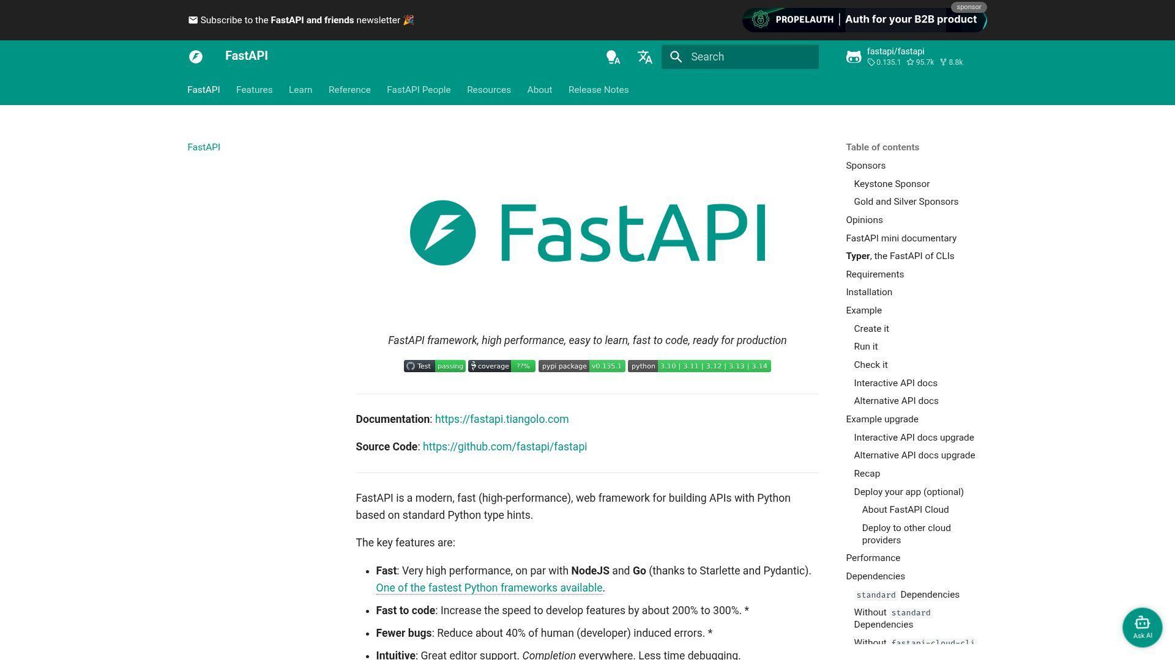This screenshot has width=1175, height=660.
Task: Open the language selector translate icon
Action: pyautogui.click(x=644, y=57)
